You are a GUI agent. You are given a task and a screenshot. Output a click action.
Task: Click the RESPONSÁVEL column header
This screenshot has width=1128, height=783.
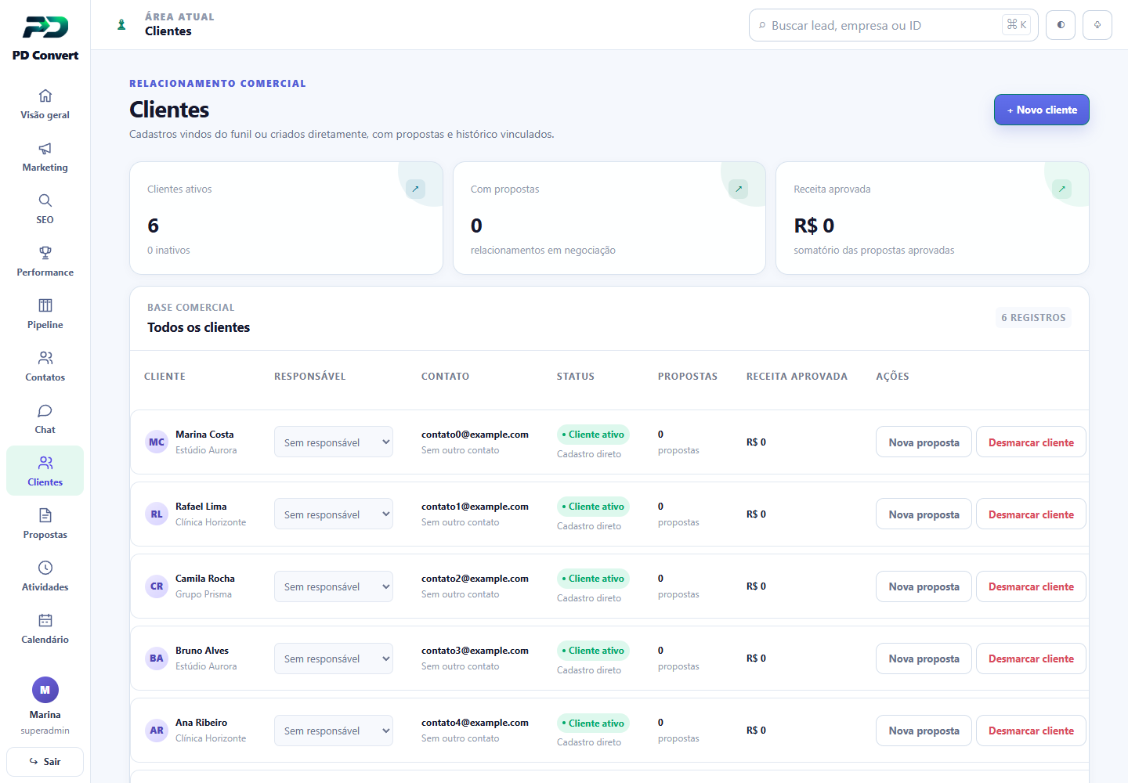point(310,377)
